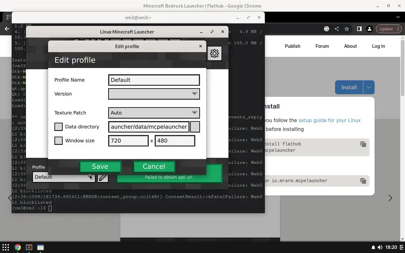Click the blue Install button

[349, 88]
